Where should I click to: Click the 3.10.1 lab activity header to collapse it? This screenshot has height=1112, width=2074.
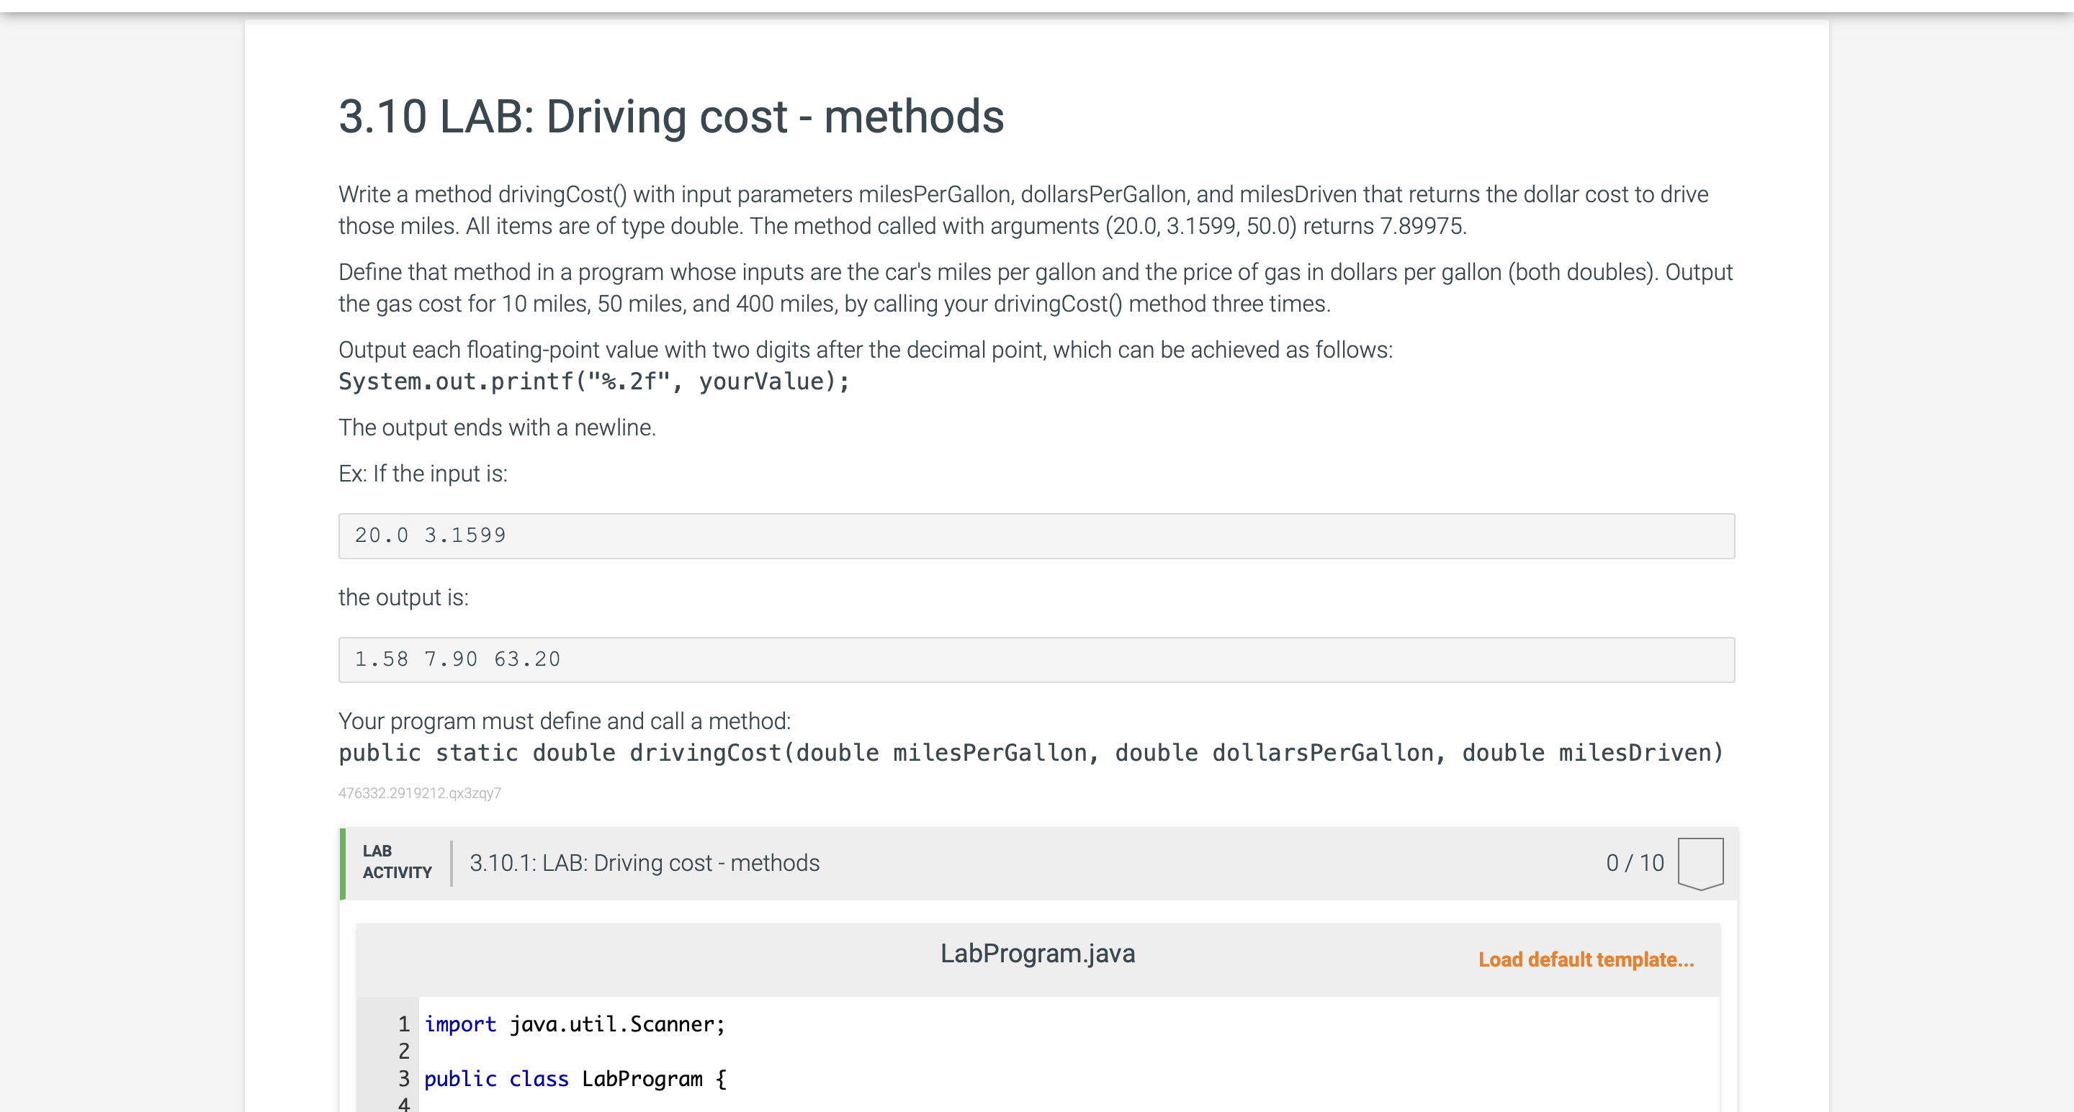point(644,864)
